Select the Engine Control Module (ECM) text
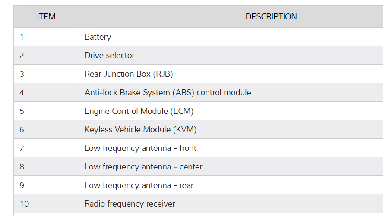This screenshot has height=216, width=383. (139, 111)
